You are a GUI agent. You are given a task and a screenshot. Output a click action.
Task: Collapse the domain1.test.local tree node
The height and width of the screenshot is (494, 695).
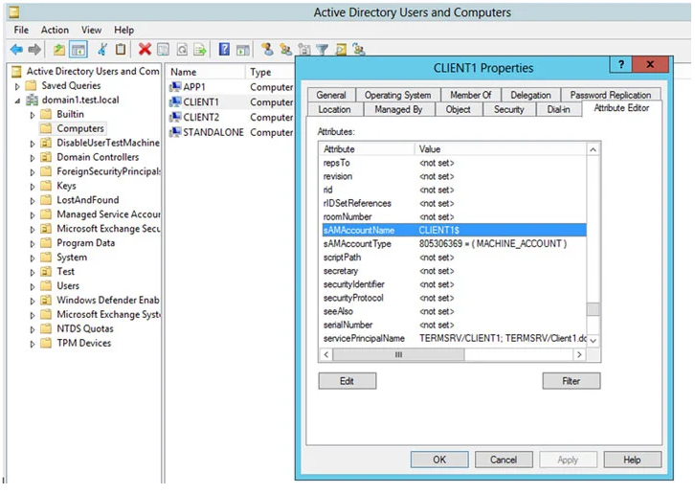coord(17,101)
